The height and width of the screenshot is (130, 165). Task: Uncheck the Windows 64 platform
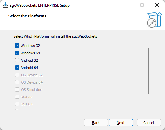[17, 53]
